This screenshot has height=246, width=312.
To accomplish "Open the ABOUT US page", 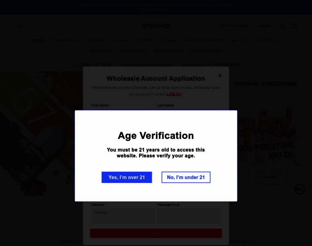I will [x=240, y=40].
